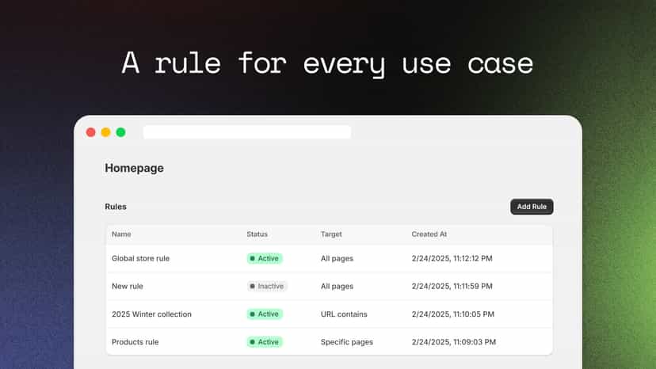Click the red close window dot
The height and width of the screenshot is (369, 656).
pyautogui.click(x=91, y=132)
